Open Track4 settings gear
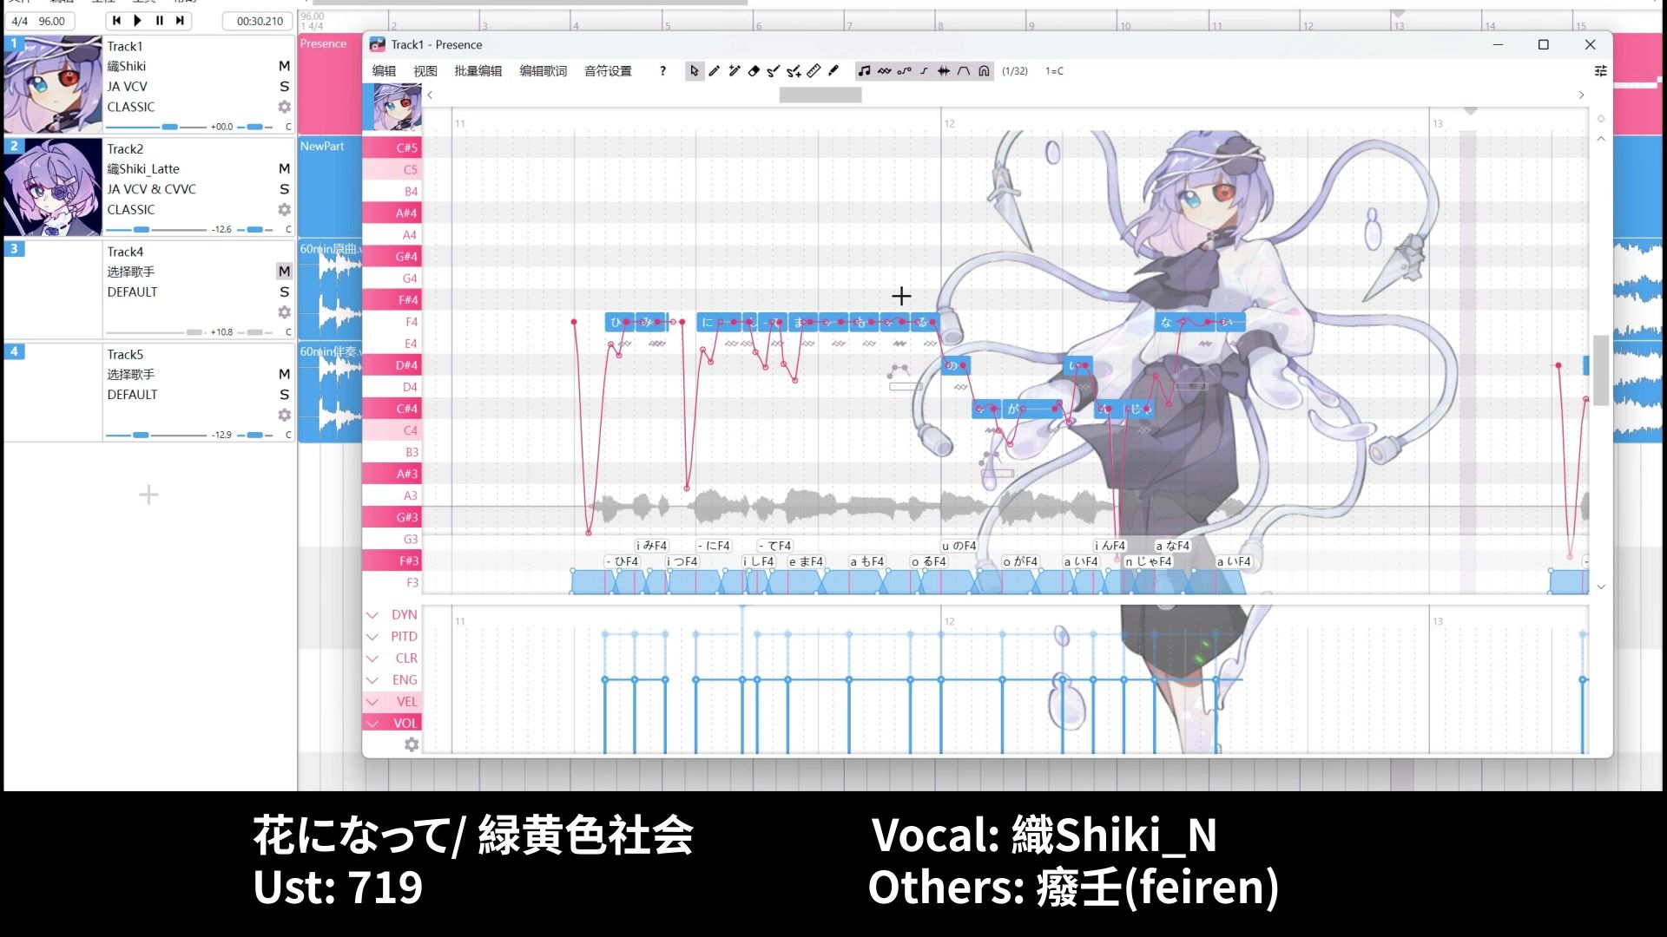 point(284,312)
